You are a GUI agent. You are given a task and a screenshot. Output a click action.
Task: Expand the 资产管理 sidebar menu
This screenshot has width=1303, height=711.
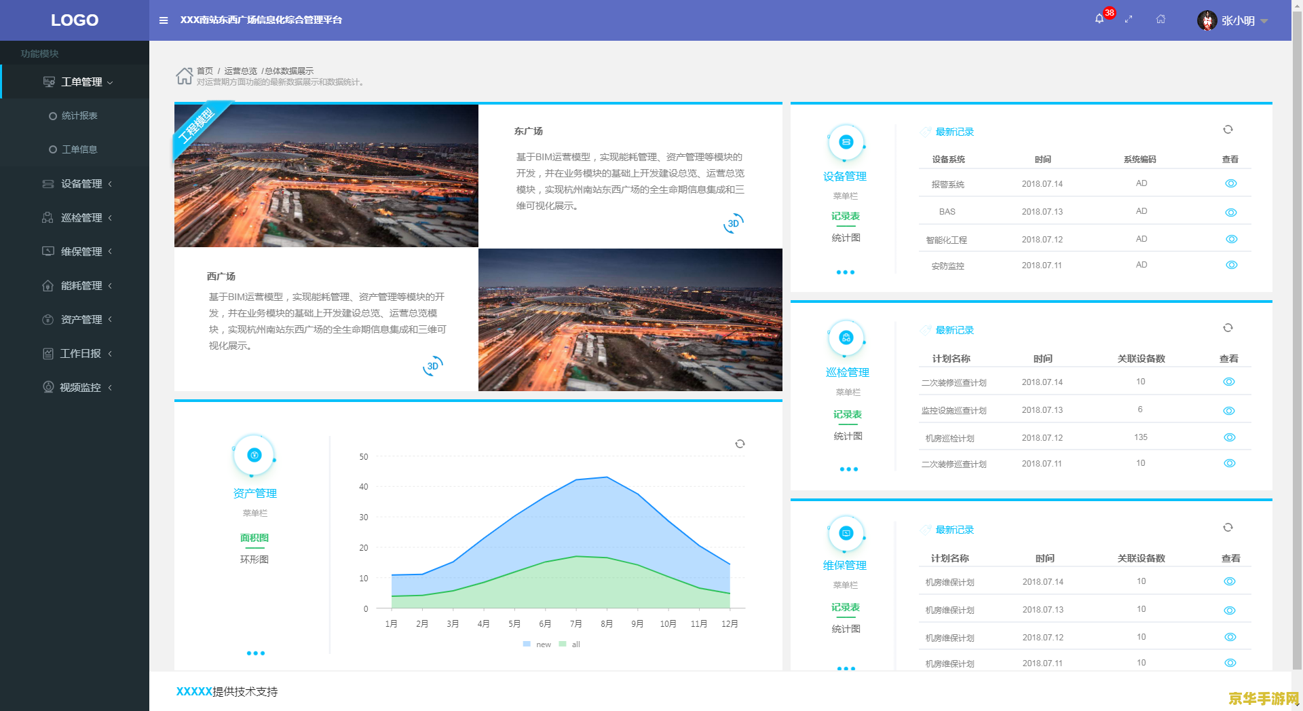tap(110, 319)
